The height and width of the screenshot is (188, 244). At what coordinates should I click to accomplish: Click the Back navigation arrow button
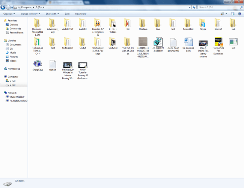3,7
